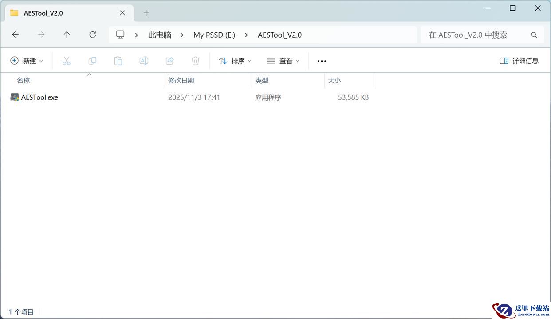This screenshot has height=319, width=551.
Task: Click My PSSD (E:) breadcrumb
Action: [x=214, y=35]
